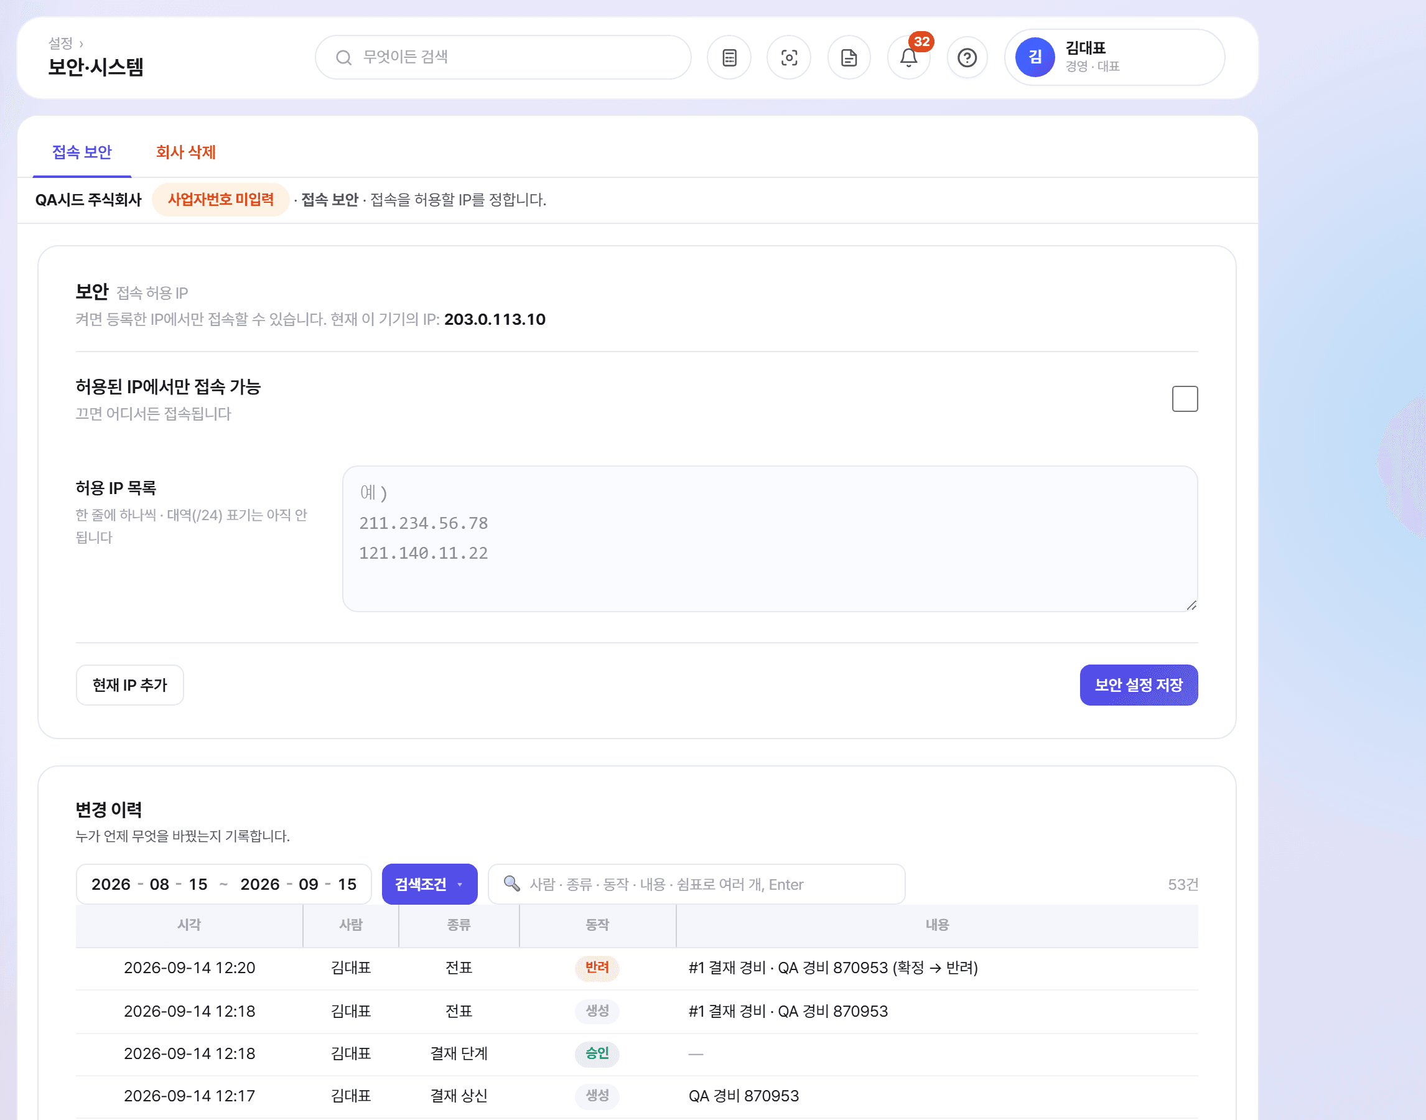Click the 사람 column header
Viewport: 1426px width, 1120px height.
[351, 925]
